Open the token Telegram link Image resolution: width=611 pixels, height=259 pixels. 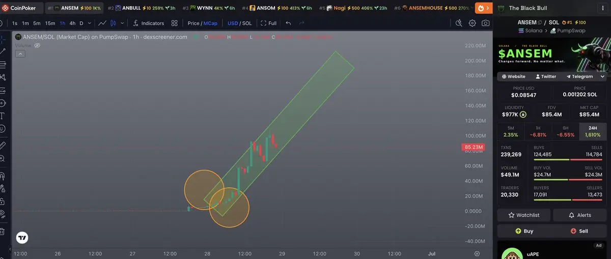[x=579, y=76]
